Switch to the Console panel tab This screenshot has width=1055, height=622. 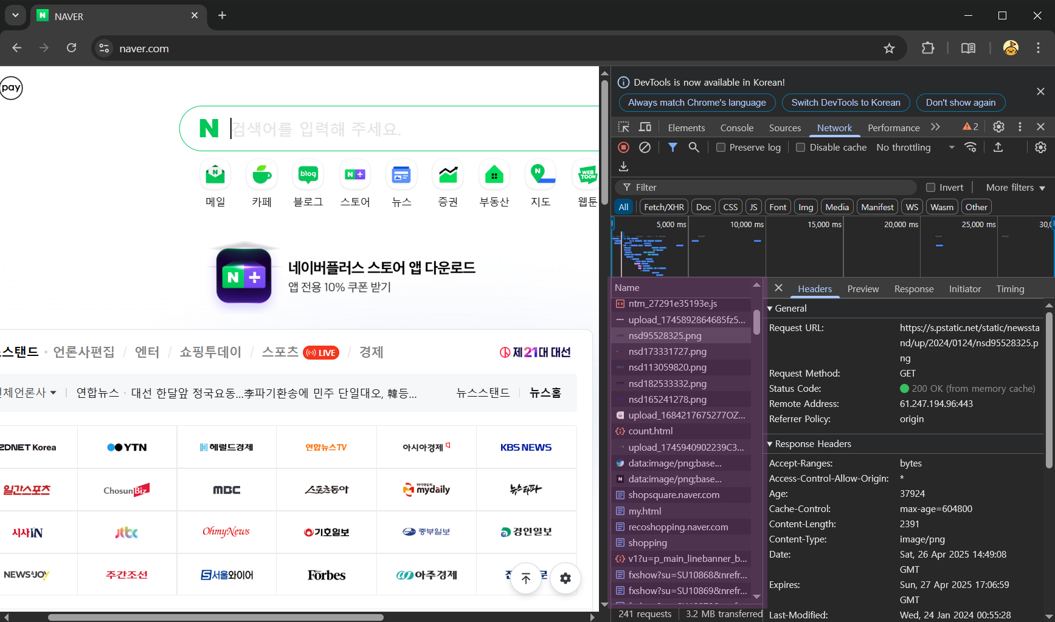pos(737,128)
